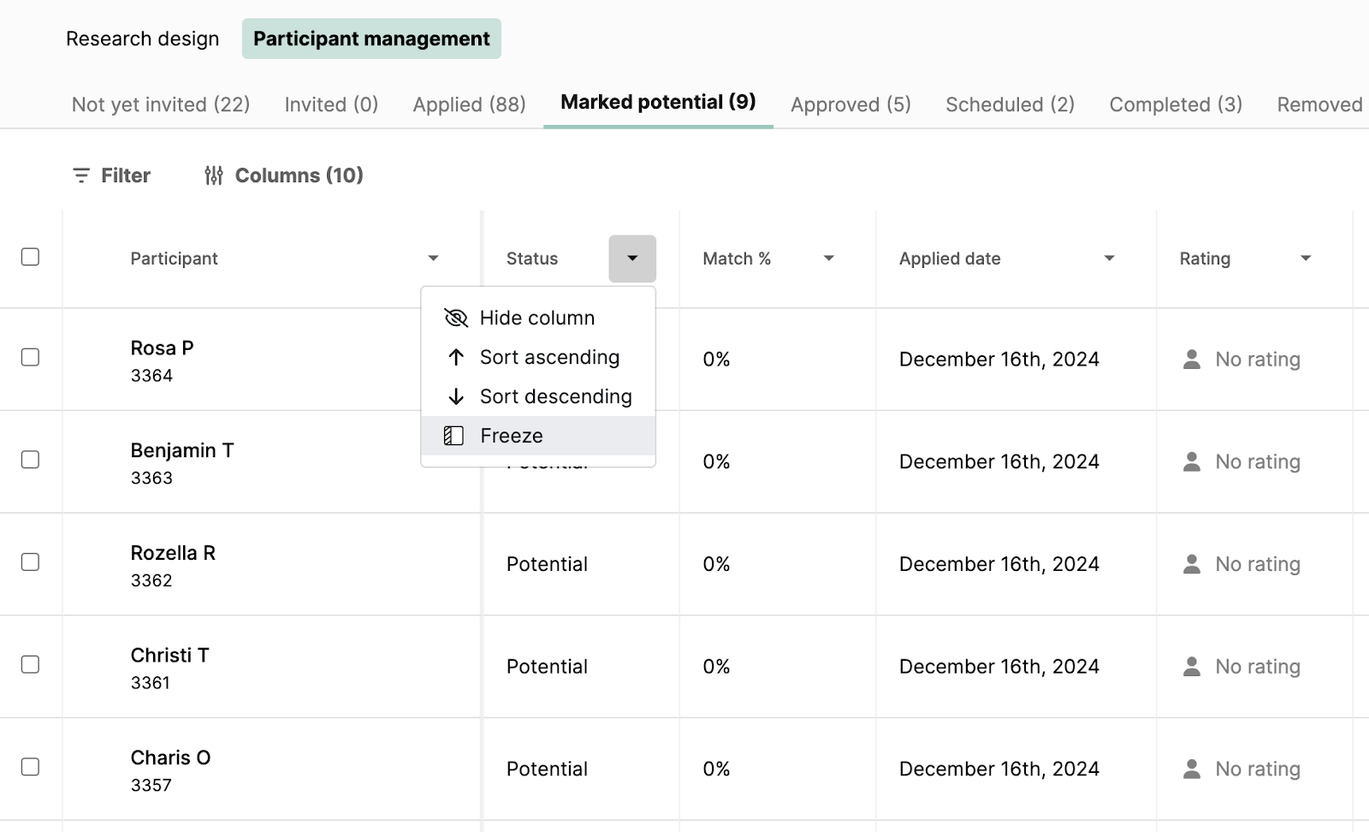Switch to the Research design tab
This screenshot has height=832, width=1369.
coord(143,39)
